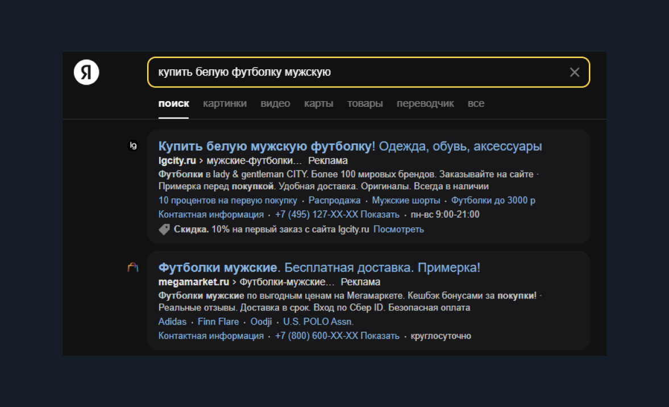669x407 pixels.
Task: Open the Oodji sitelink
Action: point(261,322)
